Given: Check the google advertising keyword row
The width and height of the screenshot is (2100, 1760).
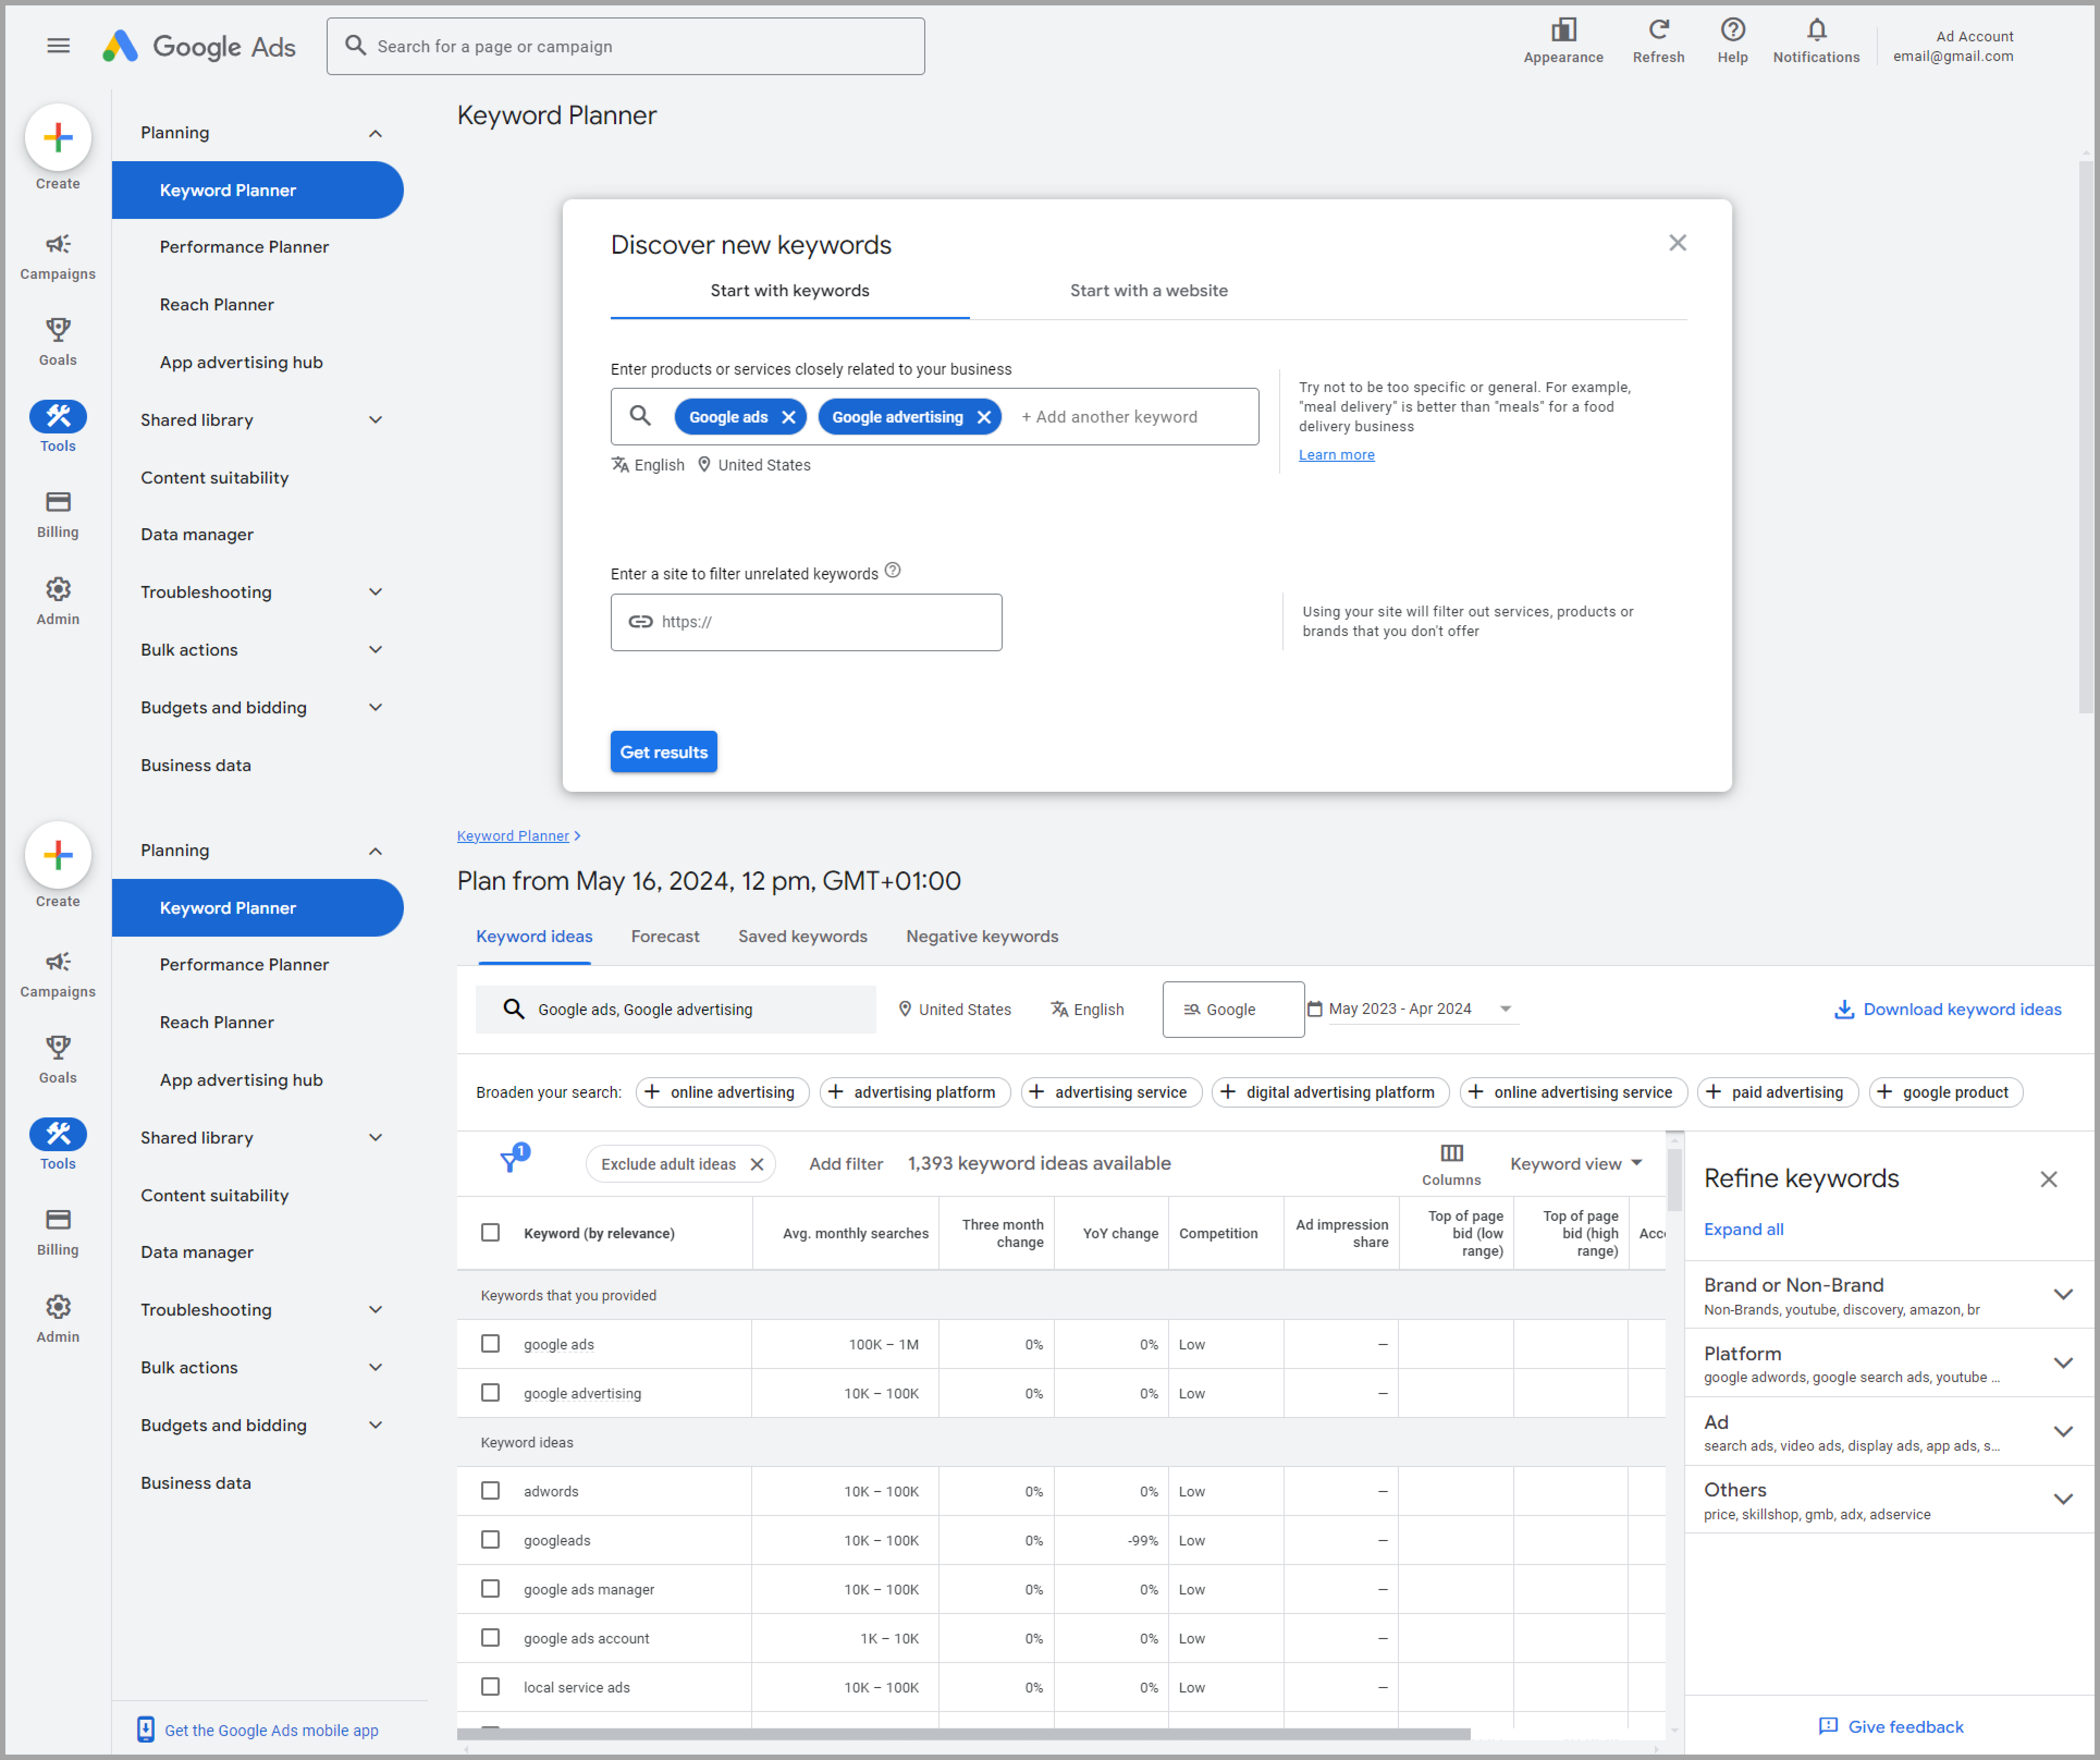Looking at the screenshot, I should (x=490, y=1393).
